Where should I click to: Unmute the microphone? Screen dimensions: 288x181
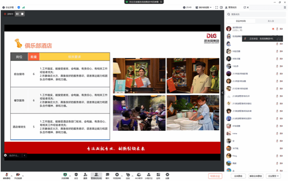click(x=7, y=176)
